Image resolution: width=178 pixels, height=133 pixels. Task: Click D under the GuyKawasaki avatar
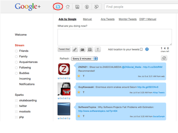point(69,98)
